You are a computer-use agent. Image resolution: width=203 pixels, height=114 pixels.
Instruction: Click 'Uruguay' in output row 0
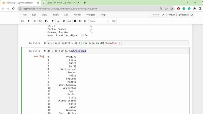coord(71,57)
